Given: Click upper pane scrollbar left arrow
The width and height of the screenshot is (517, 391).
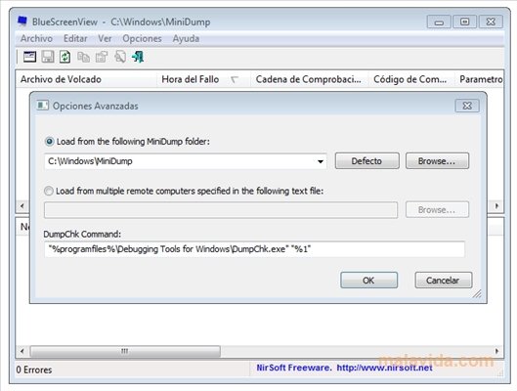Looking at the screenshot, I should click(22, 206).
